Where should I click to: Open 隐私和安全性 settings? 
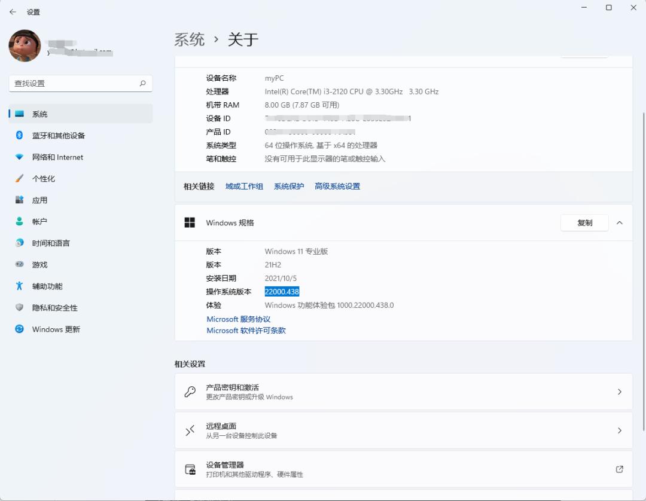click(x=81, y=307)
